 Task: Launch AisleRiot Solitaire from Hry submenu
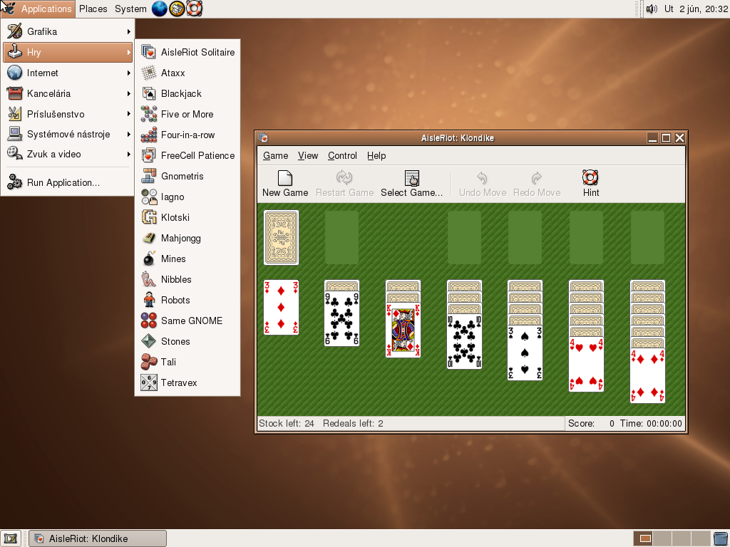pyautogui.click(x=187, y=52)
